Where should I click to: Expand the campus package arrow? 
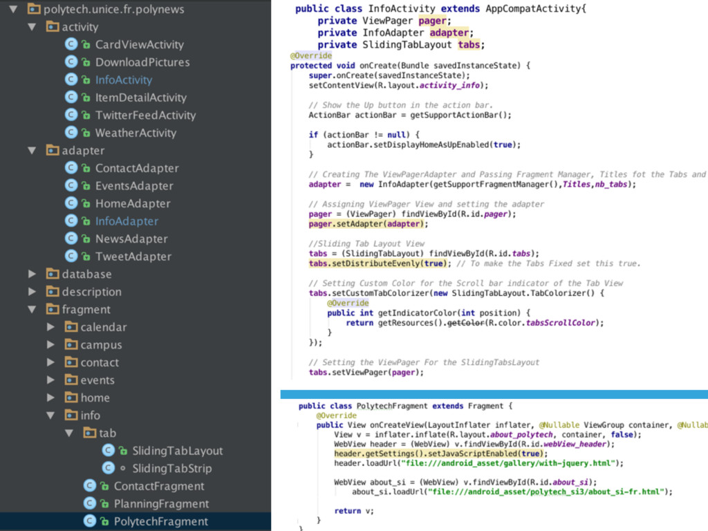click(50, 344)
